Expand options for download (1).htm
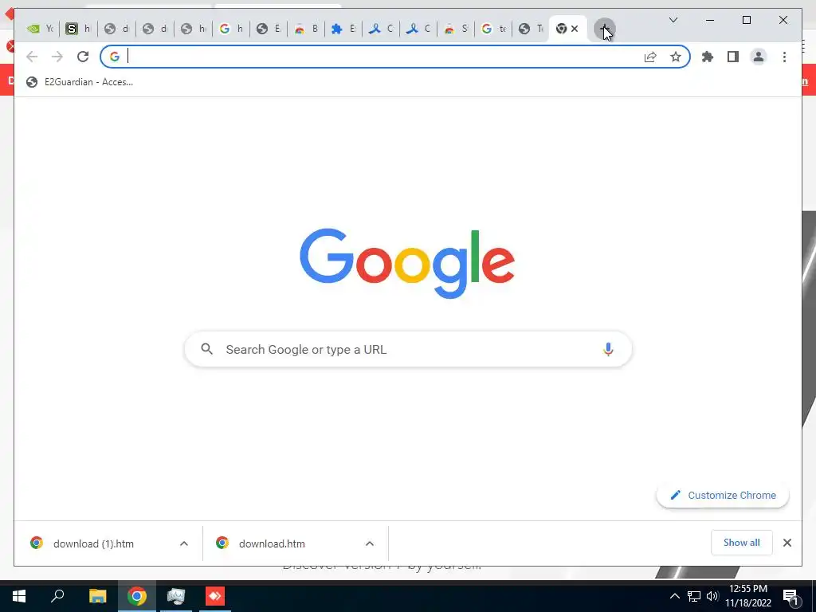This screenshot has height=612, width=816. click(184, 543)
